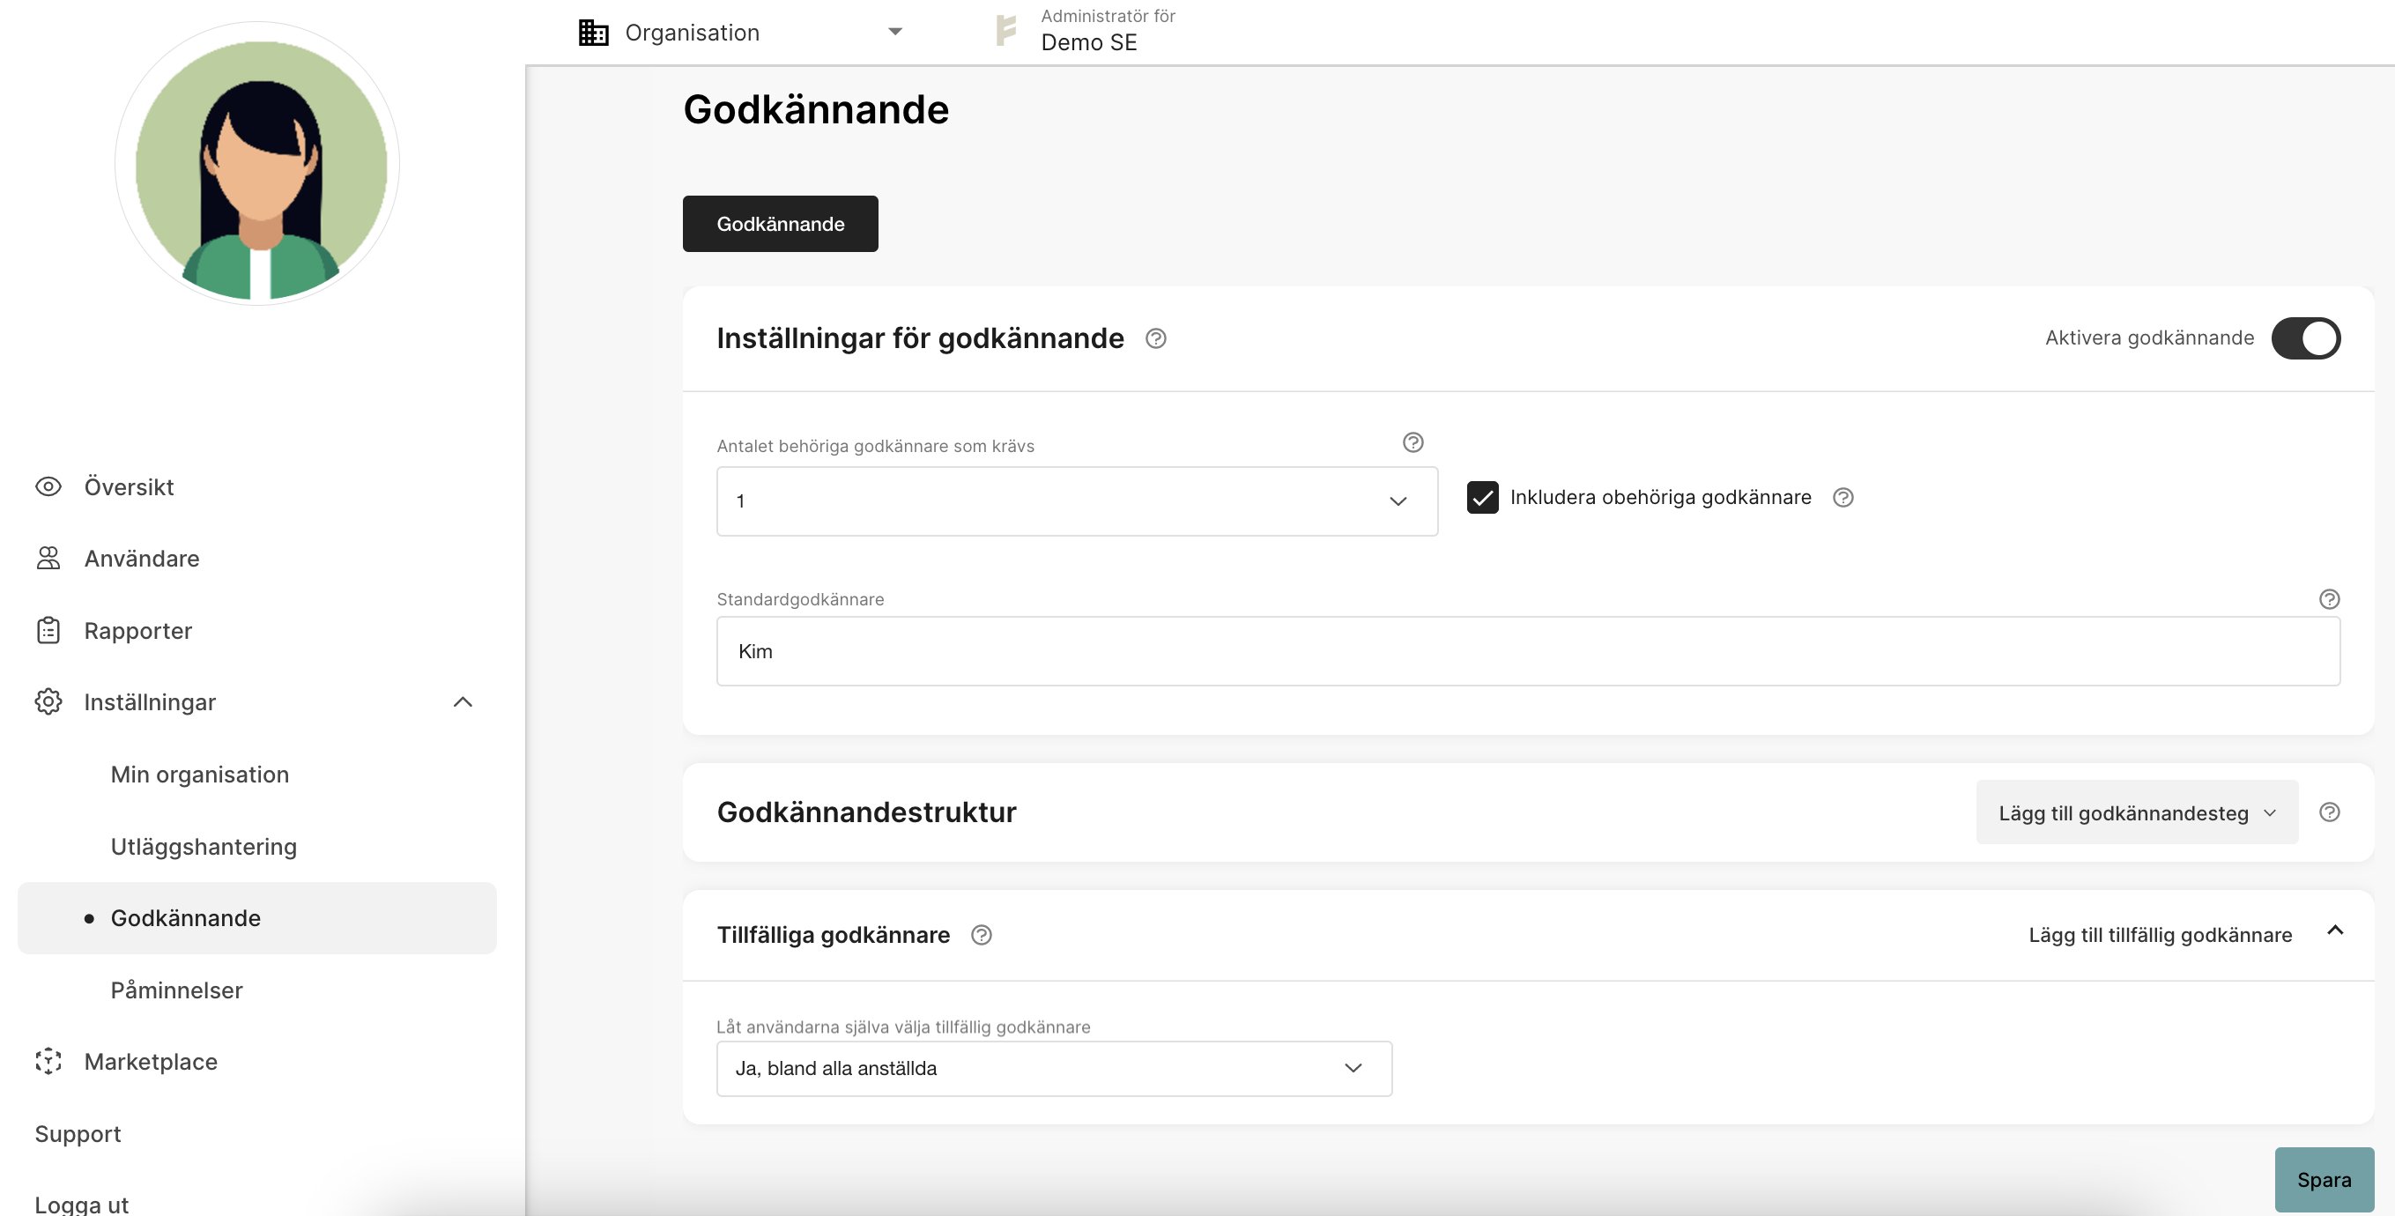Click the Användare people icon
Screen dimensions: 2395x1216
pos(48,558)
